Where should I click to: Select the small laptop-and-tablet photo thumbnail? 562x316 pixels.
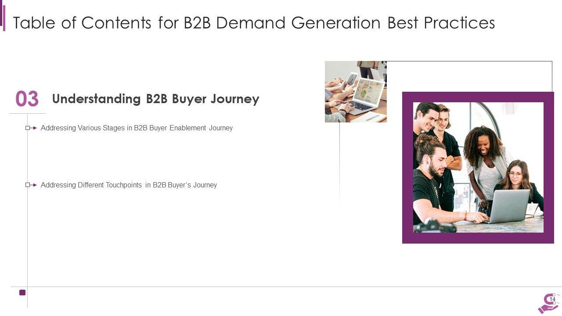356,91
